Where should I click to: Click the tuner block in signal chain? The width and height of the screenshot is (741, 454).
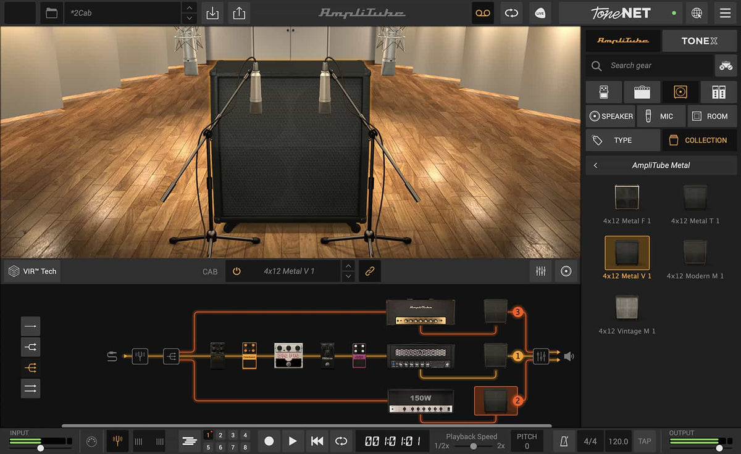coord(140,356)
